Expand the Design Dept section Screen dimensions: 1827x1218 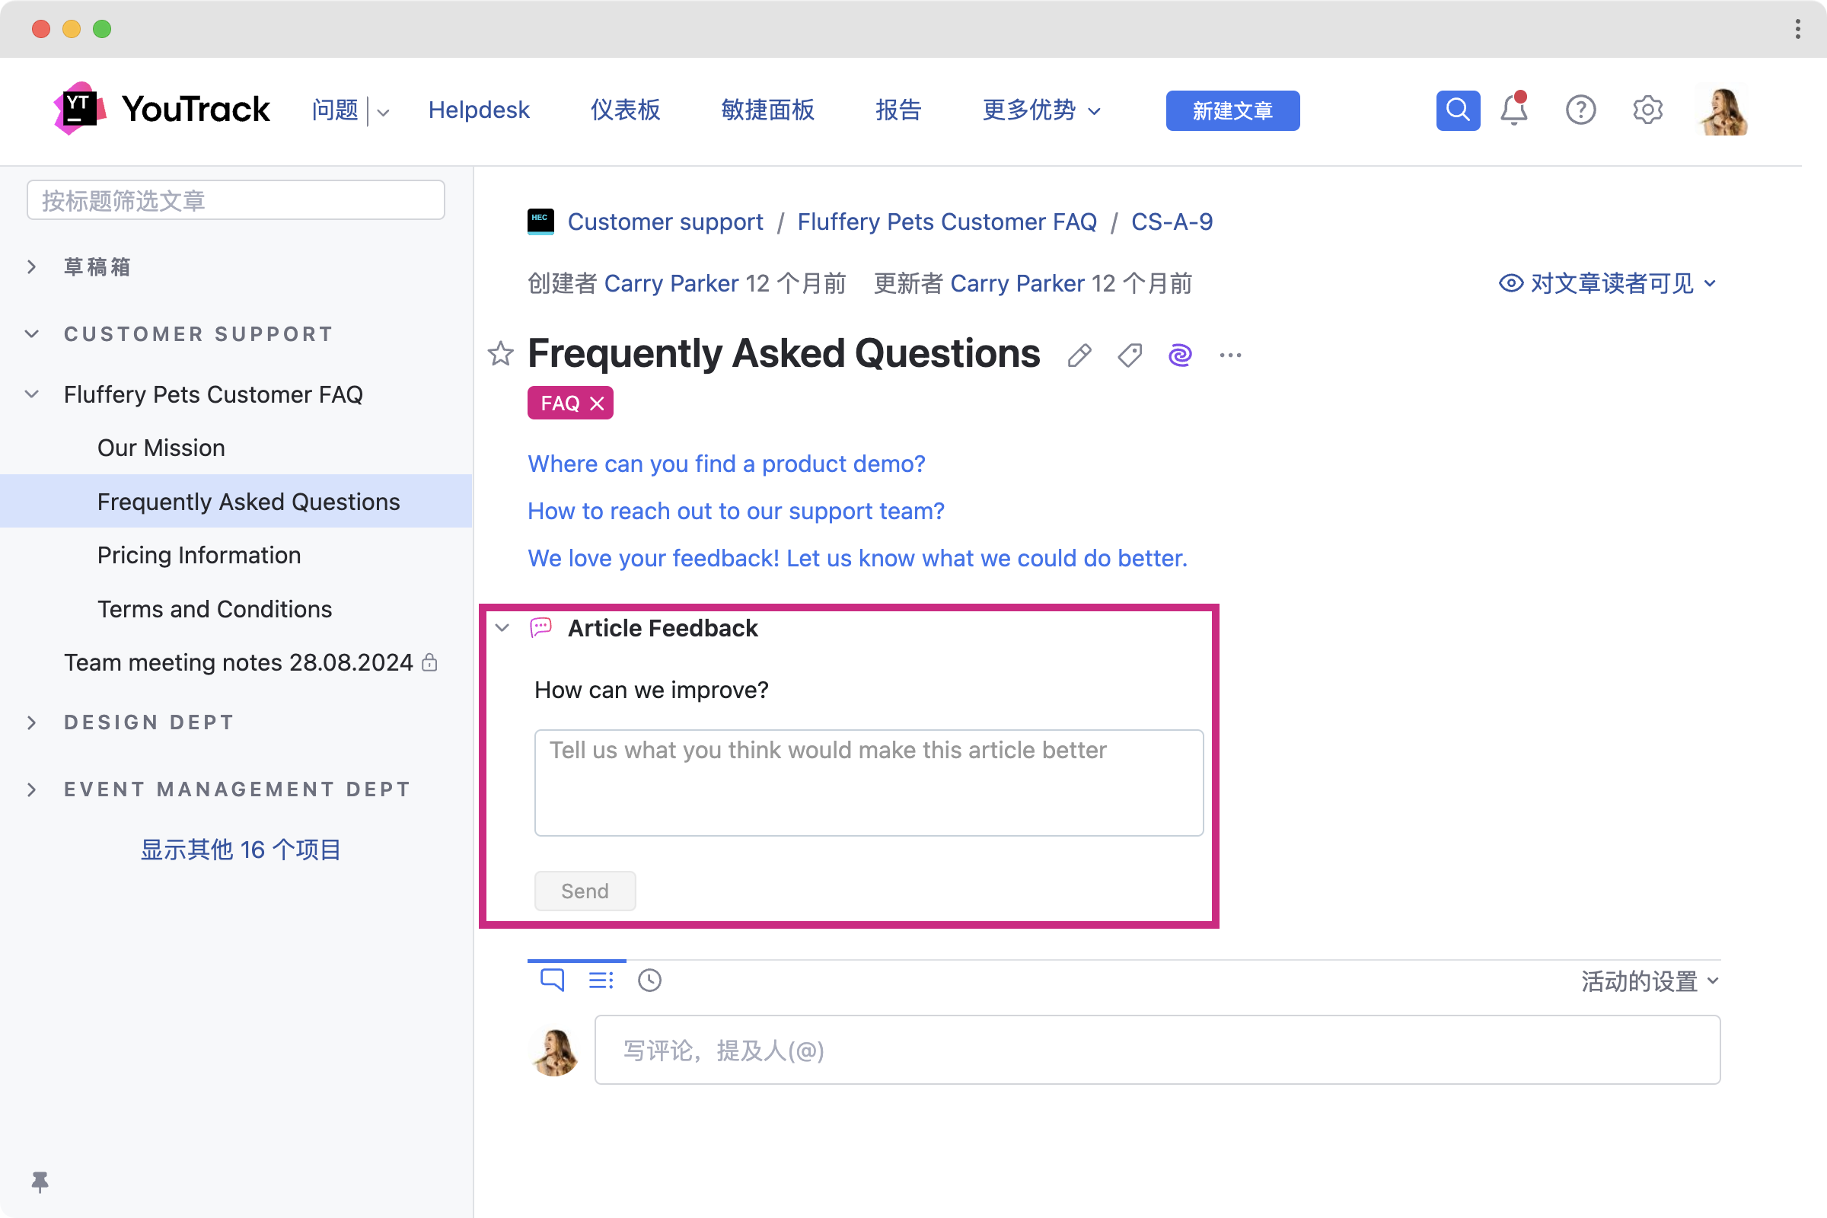tap(32, 722)
